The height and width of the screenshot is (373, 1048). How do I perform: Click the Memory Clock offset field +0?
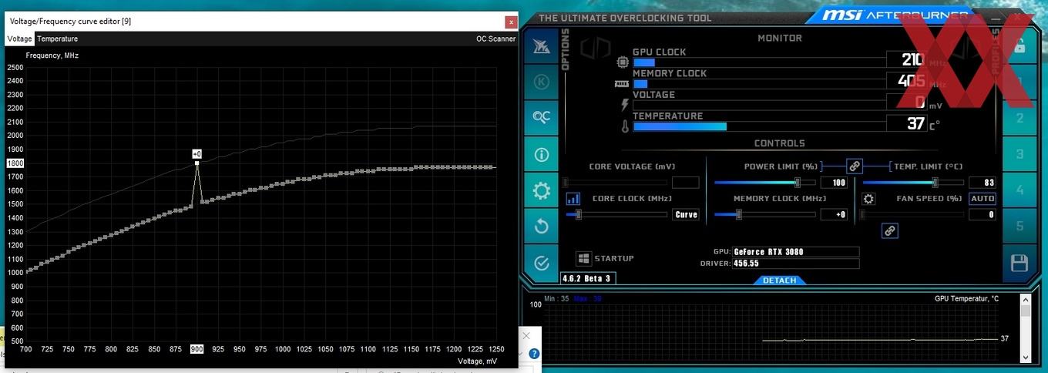tap(834, 215)
